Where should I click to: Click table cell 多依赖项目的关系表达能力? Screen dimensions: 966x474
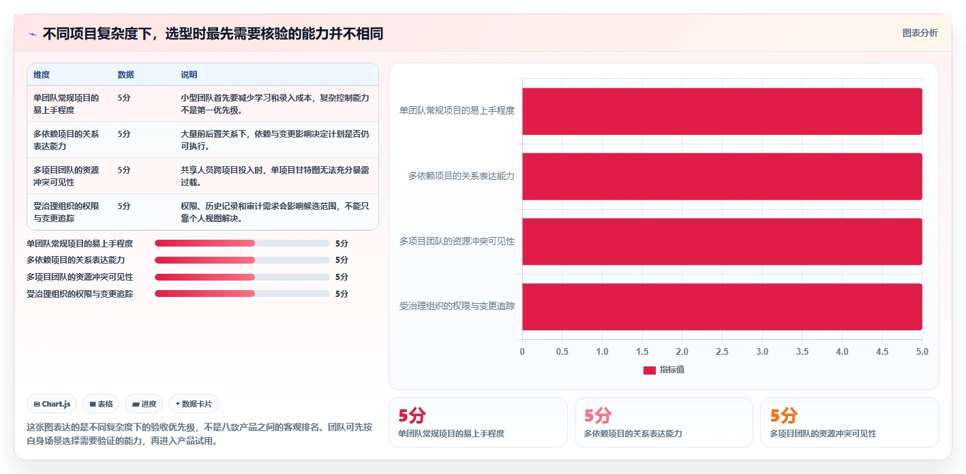click(67, 140)
